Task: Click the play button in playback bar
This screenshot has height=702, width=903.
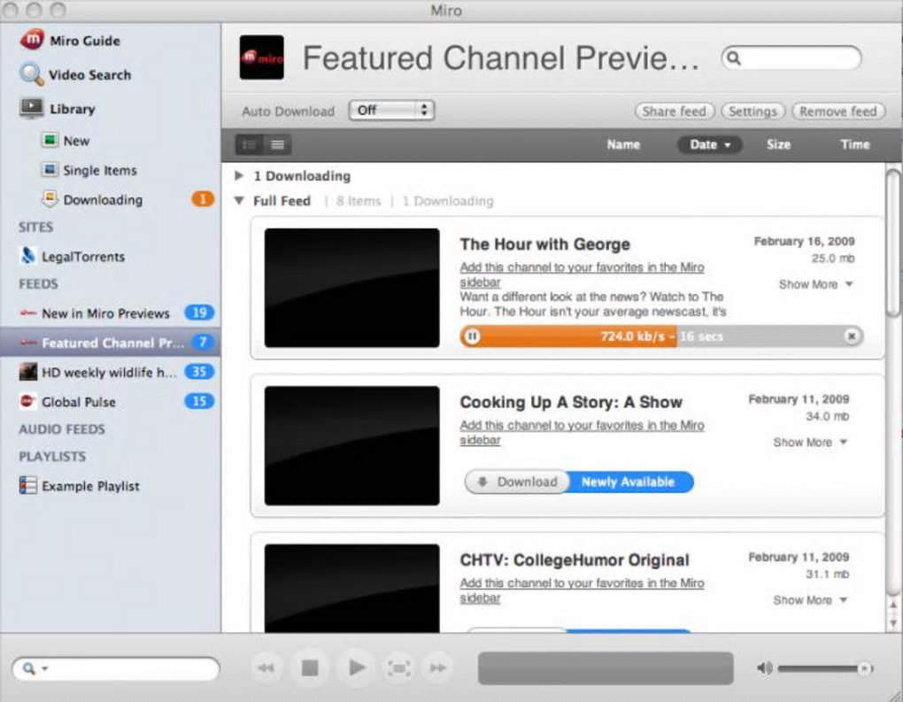Action: pos(357,667)
